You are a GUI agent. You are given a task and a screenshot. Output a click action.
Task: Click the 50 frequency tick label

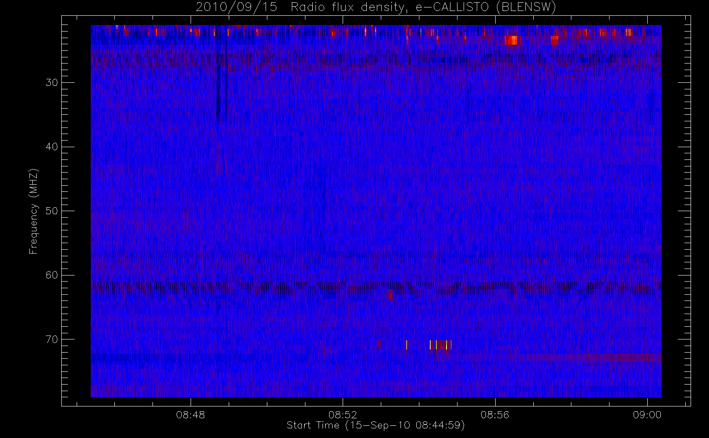[x=52, y=211]
